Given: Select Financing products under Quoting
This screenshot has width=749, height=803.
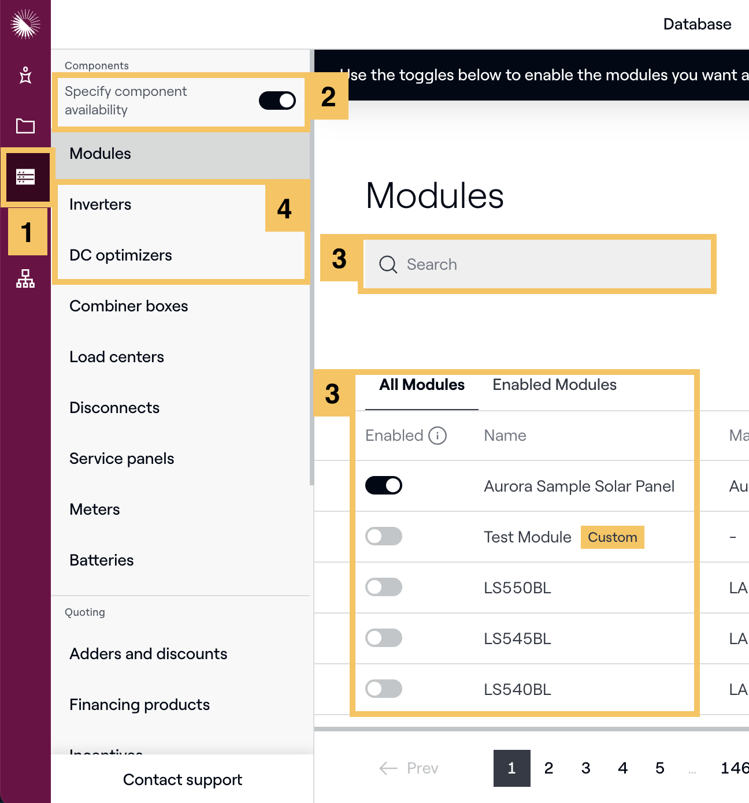Looking at the screenshot, I should 139,704.
